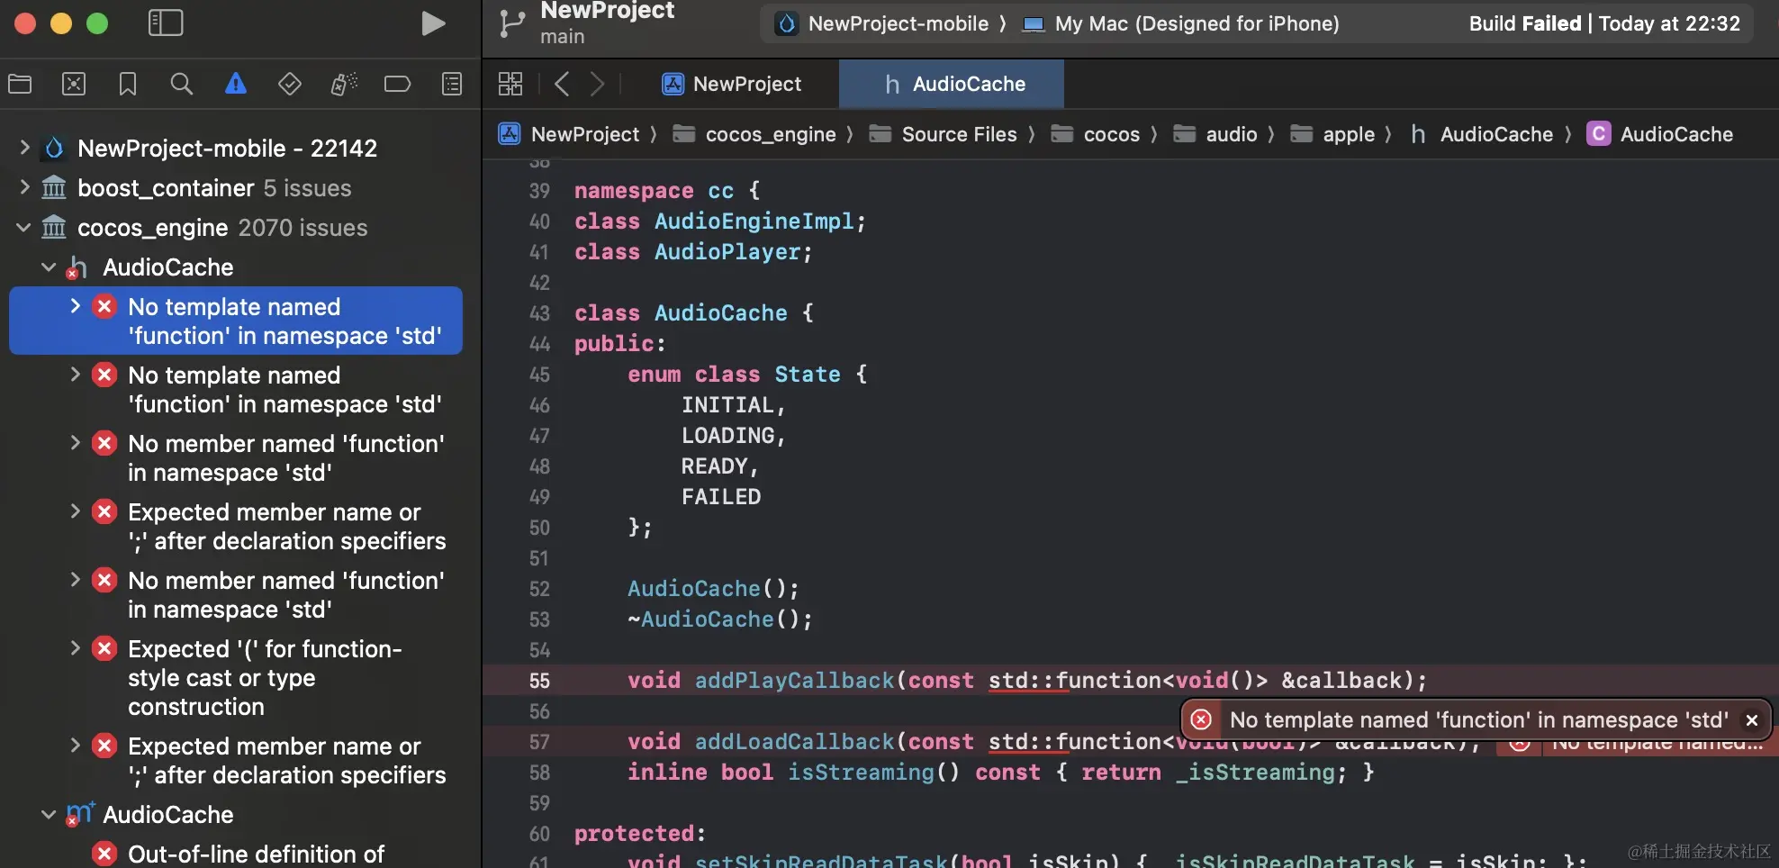The image size is (1779, 868).
Task: Open the Build Failed activity status
Action: [1604, 23]
